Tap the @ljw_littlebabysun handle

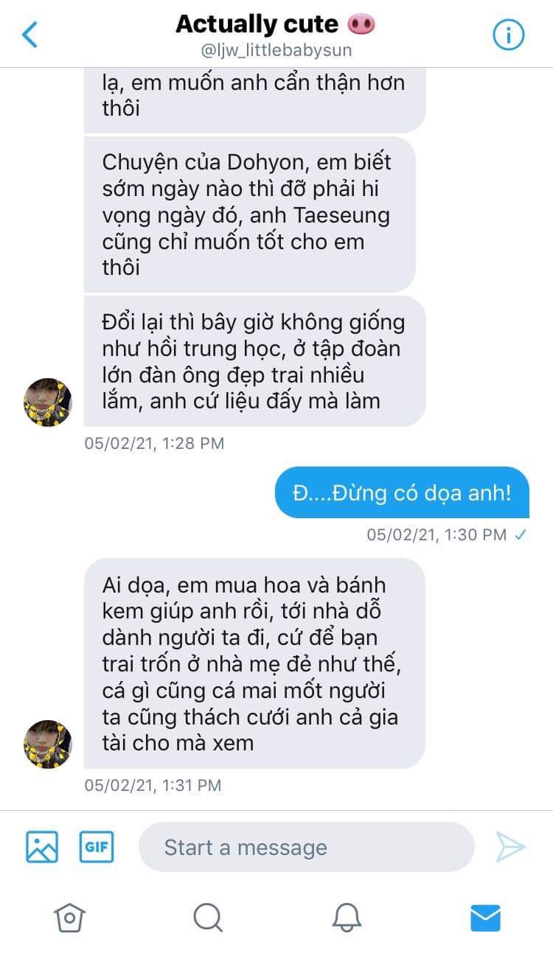point(276,50)
